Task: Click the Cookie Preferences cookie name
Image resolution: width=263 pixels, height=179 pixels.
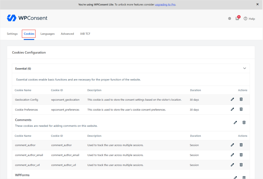Action: click(26, 110)
